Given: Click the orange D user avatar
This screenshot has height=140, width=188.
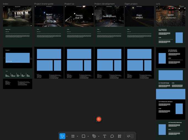Looking at the screenshot, I should 99,119.
